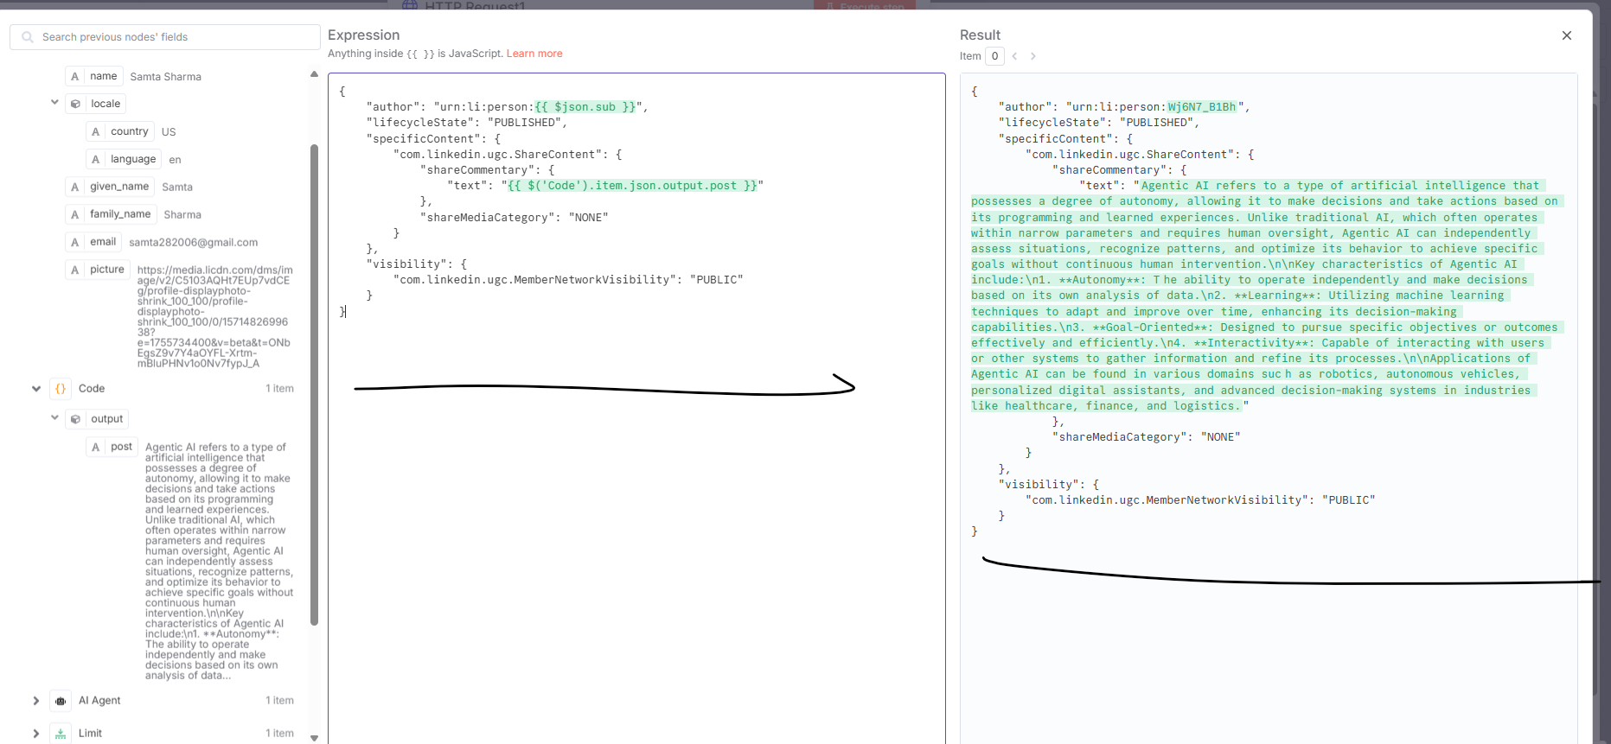
Task: Open the Learn more link
Action: (534, 54)
